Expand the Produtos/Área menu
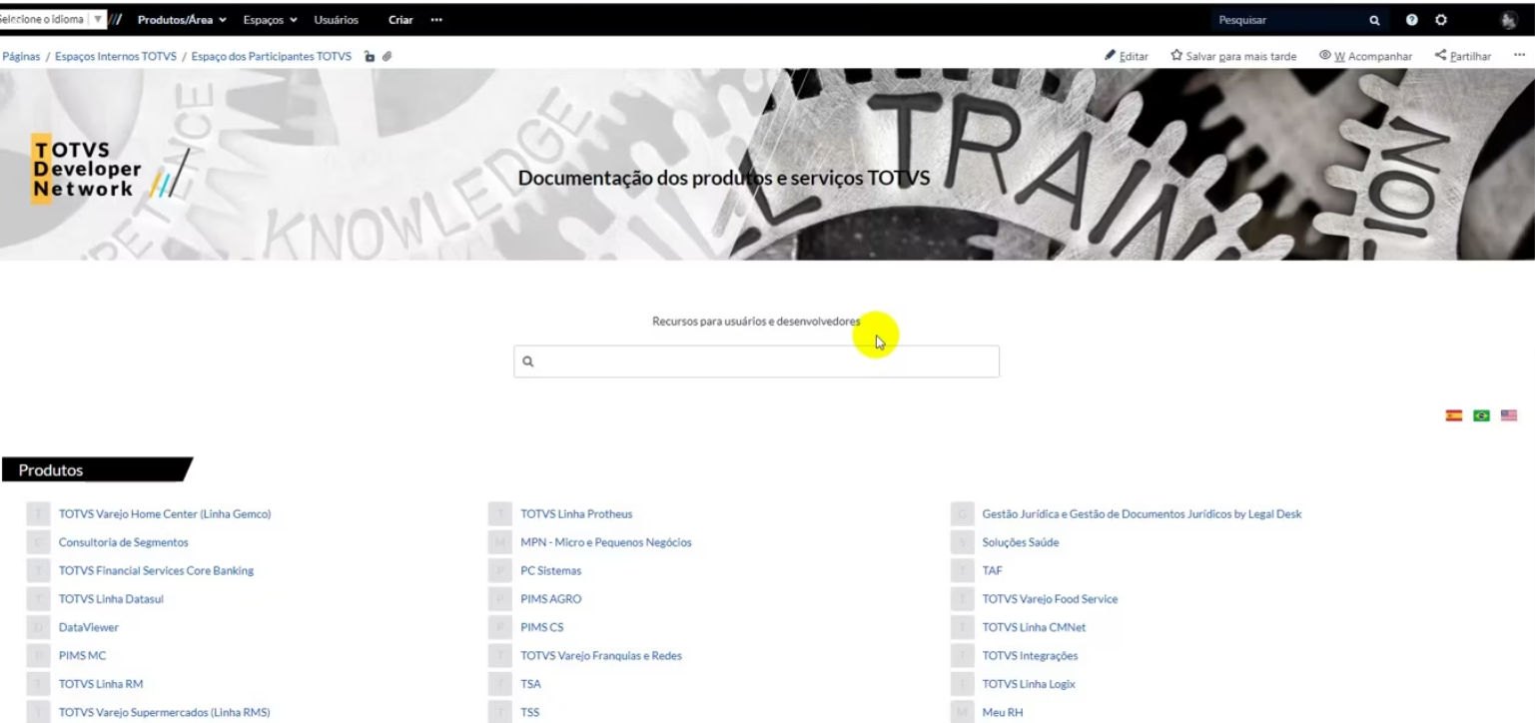 182,20
